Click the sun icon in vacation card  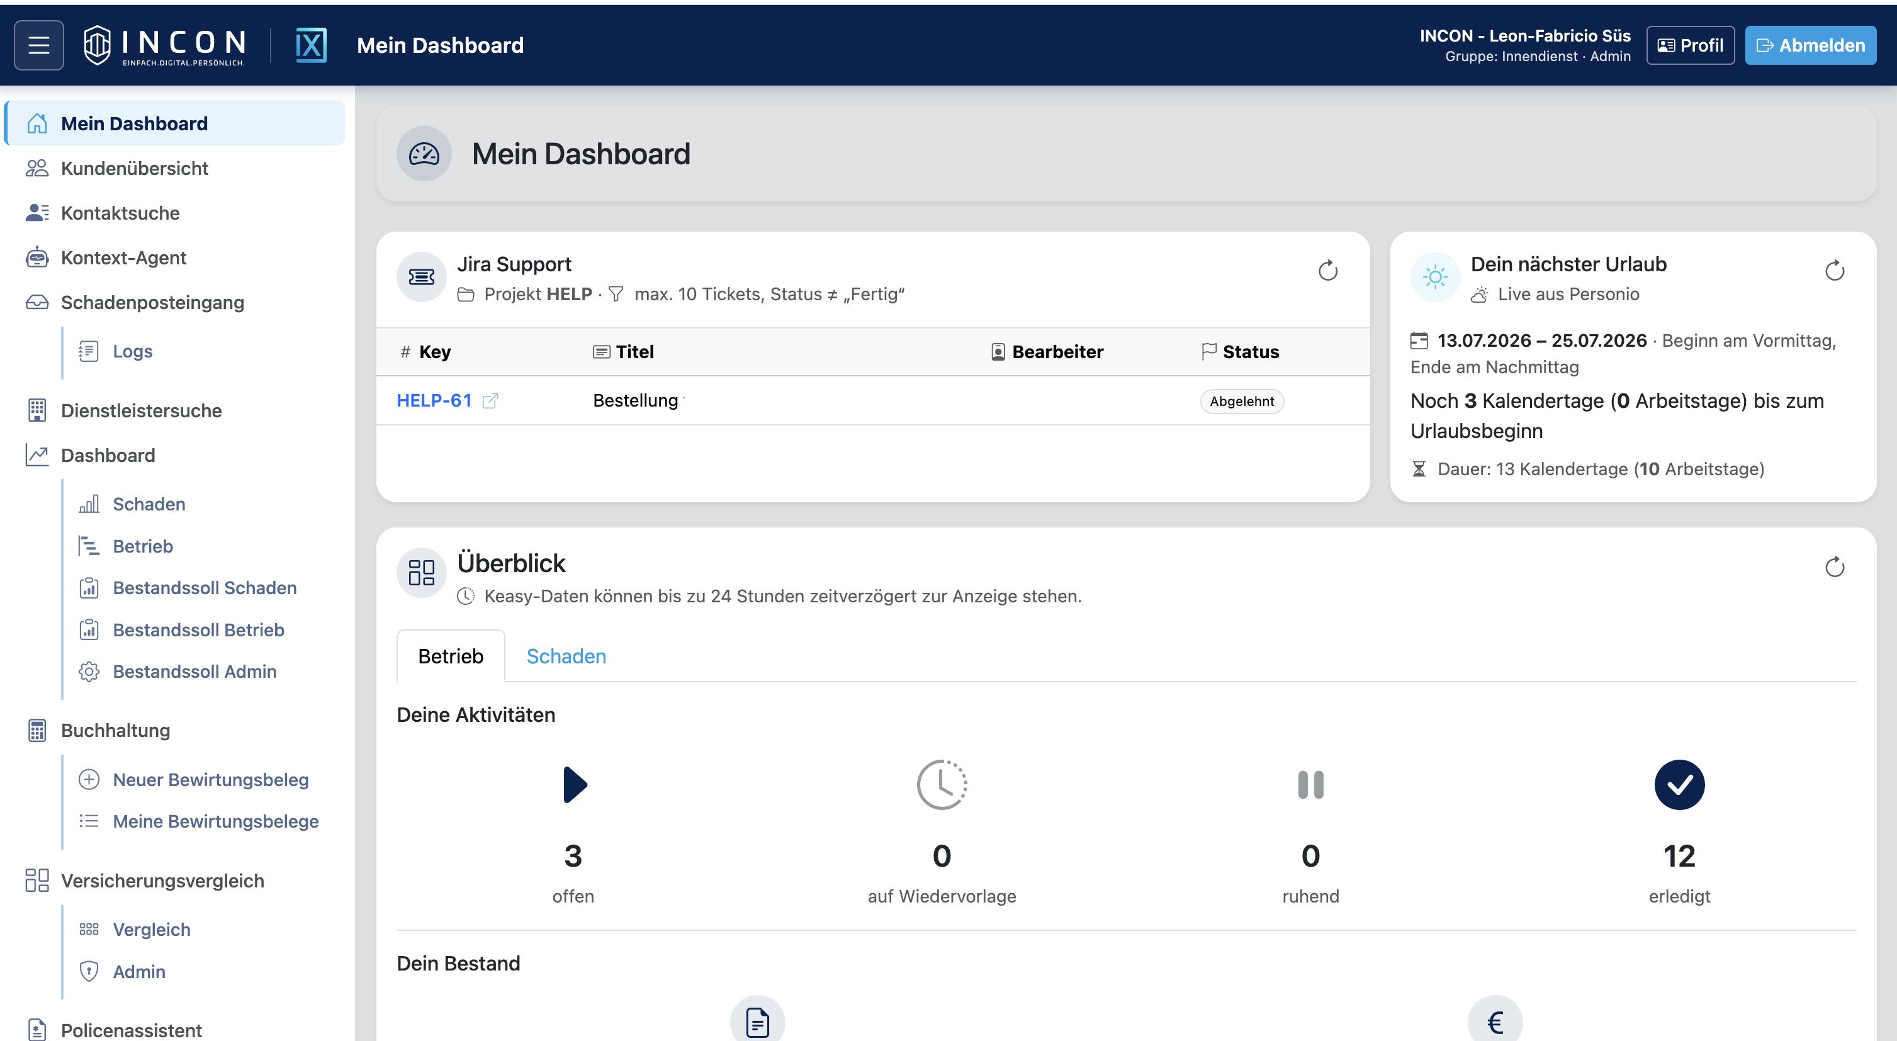point(1434,278)
